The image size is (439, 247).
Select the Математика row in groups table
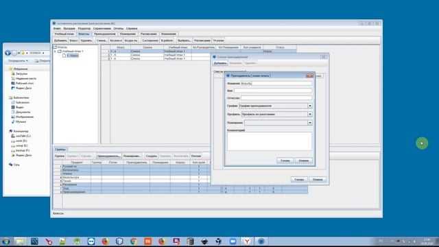coord(180,170)
